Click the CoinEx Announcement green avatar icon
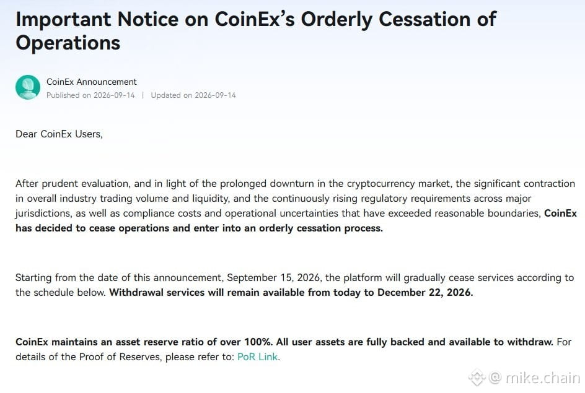The height and width of the screenshot is (393, 585). pyautogui.click(x=28, y=87)
